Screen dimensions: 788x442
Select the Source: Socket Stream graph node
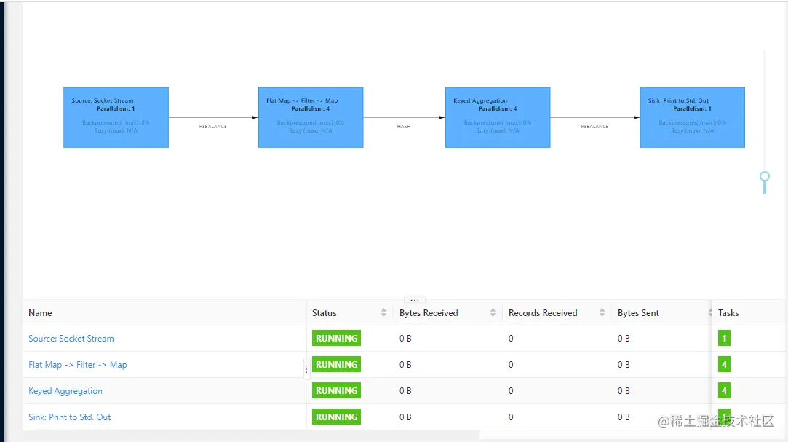click(x=116, y=117)
